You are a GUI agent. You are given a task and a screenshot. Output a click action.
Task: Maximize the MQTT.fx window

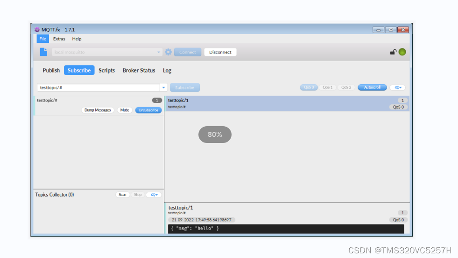pos(391,30)
